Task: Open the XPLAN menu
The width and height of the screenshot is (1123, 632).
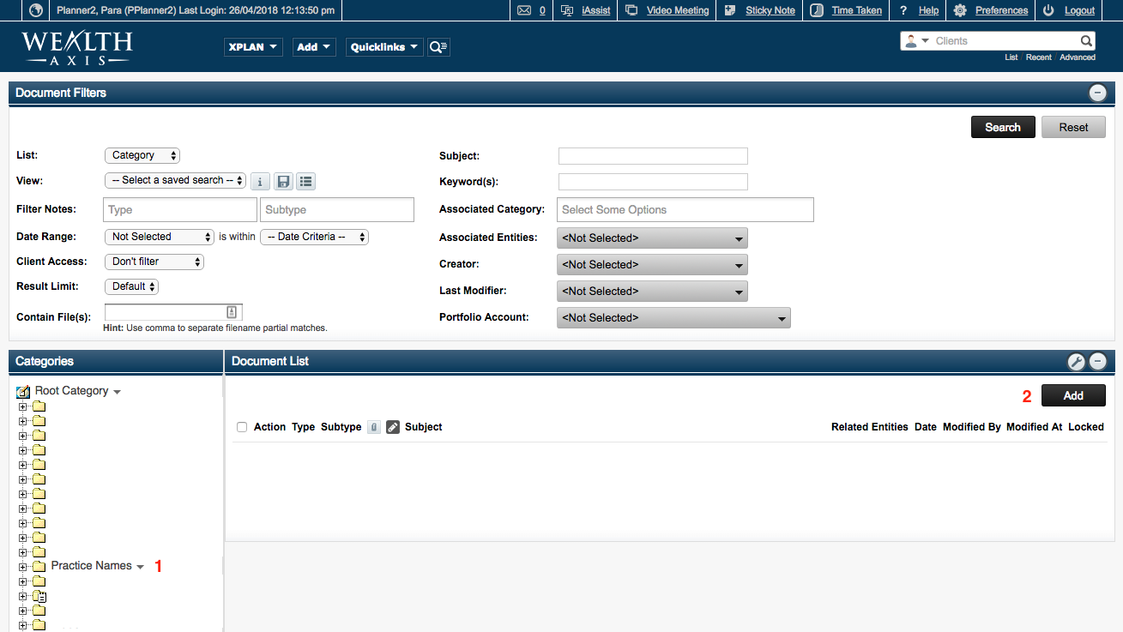Action: coord(253,47)
